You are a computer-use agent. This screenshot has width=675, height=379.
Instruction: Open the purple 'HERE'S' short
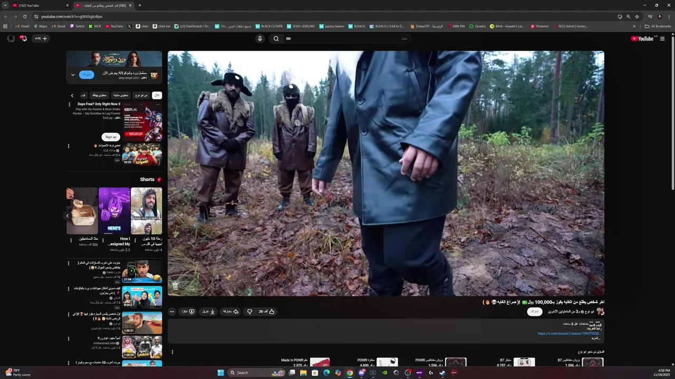[x=114, y=211]
